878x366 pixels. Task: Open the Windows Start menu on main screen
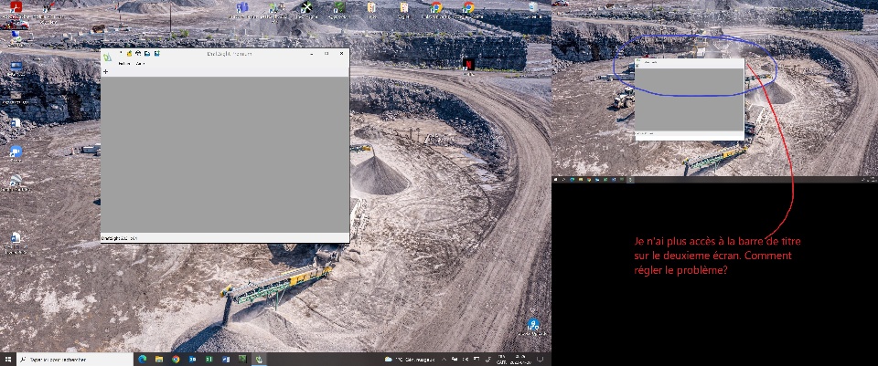[x=8, y=360]
